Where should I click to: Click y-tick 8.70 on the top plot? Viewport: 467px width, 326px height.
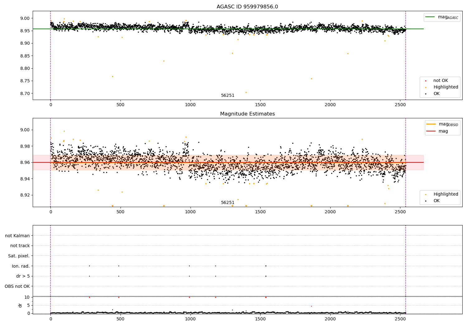(x=25, y=93)
